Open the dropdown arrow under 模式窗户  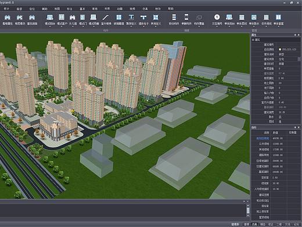(x=62, y=26)
